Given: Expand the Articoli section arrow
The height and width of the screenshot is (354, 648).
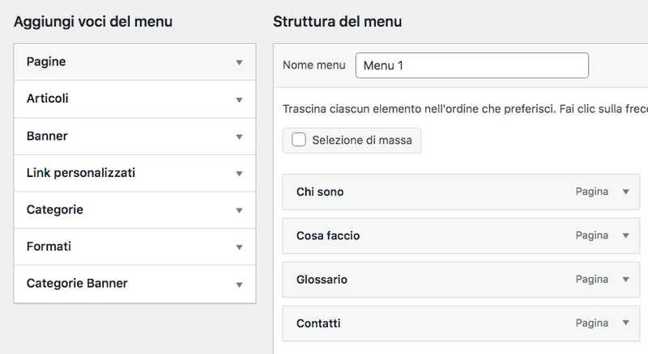Looking at the screenshot, I should (239, 99).
